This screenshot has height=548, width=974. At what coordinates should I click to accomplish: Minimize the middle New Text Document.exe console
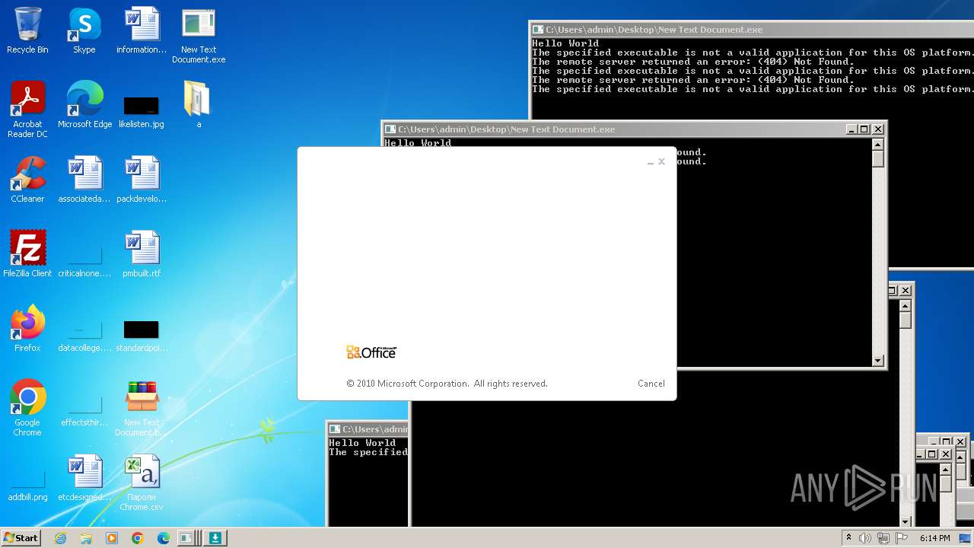tap(851, 129)
